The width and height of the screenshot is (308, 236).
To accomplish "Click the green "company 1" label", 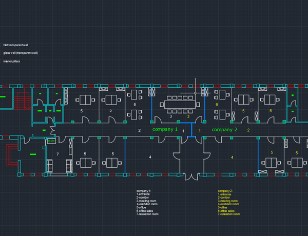I will tap(165, 130).
